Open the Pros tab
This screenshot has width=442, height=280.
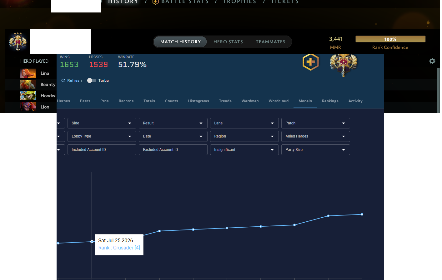click(x=104, y=101)
